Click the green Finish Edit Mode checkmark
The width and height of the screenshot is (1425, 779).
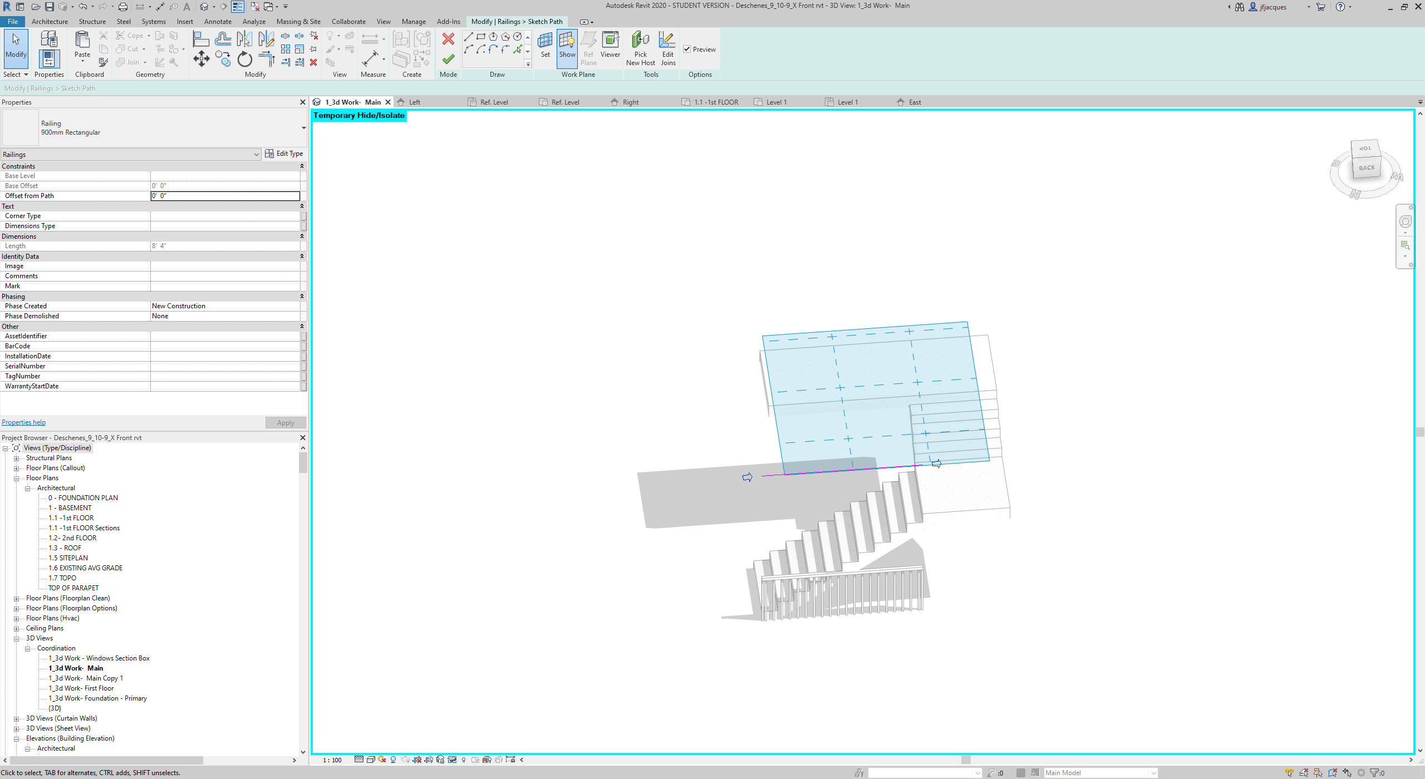point(448,59)
